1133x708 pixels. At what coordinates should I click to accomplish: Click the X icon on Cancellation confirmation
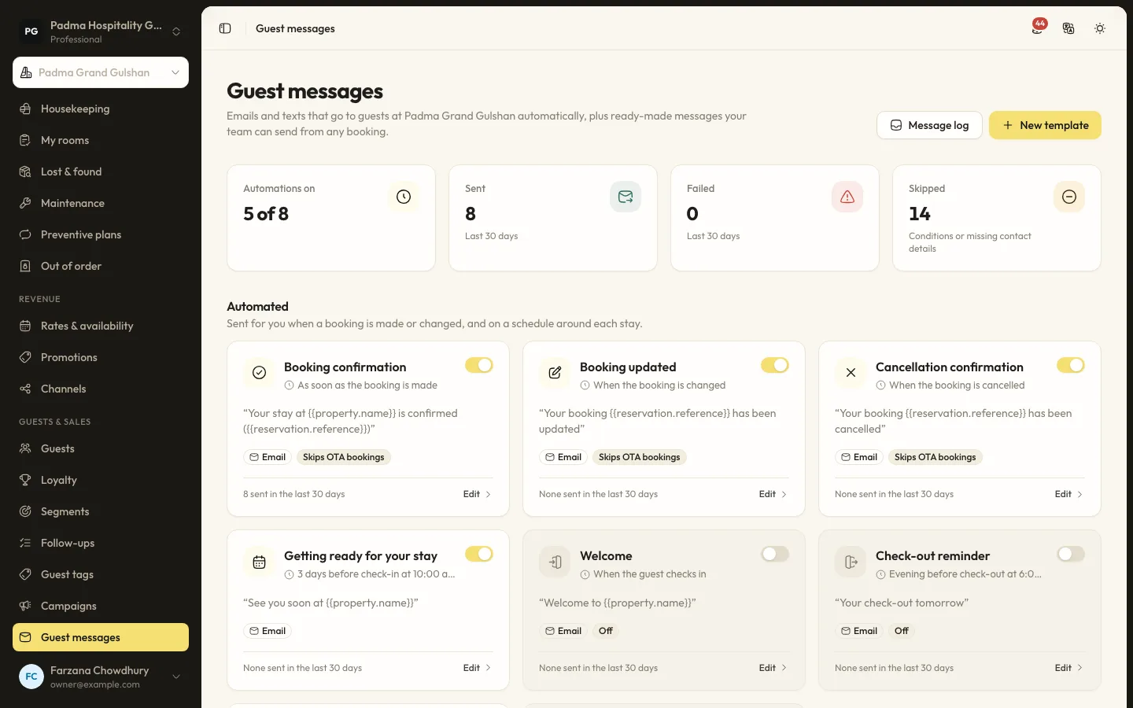click(851, 373)
